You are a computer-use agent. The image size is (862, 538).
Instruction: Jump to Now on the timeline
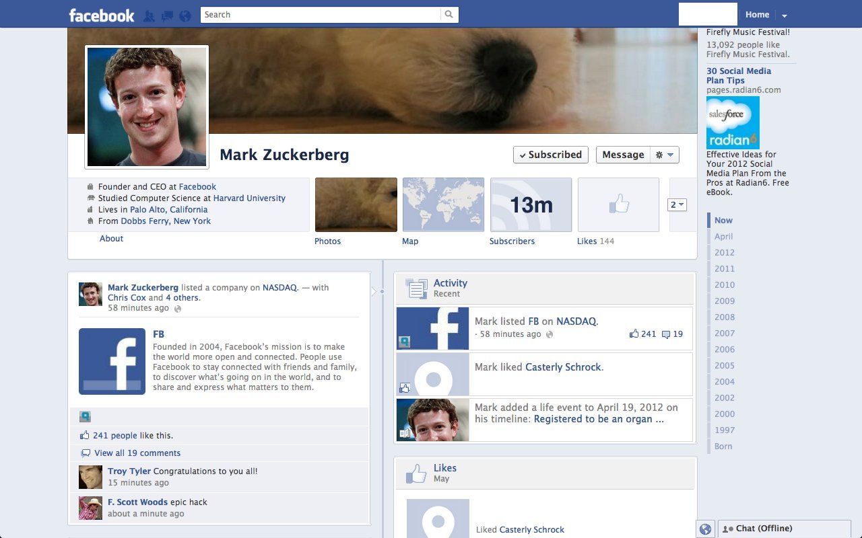[x=723, y=221]
